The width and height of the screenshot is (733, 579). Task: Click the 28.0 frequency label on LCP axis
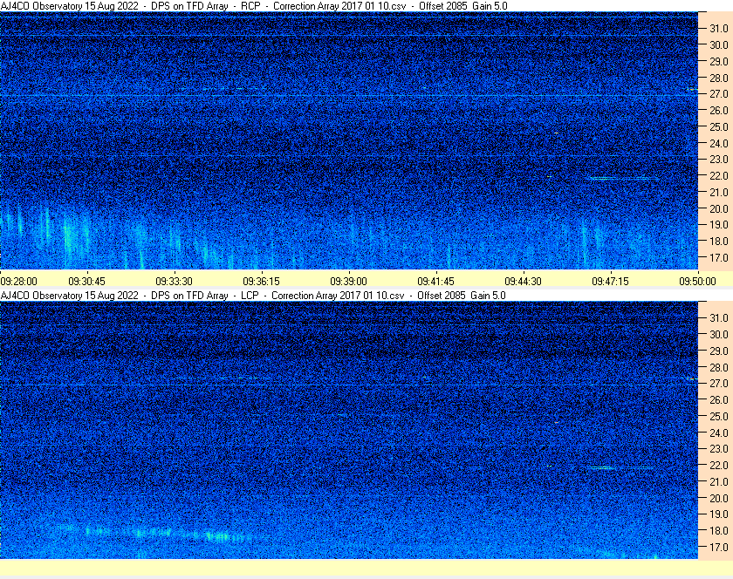pos(719,367)
